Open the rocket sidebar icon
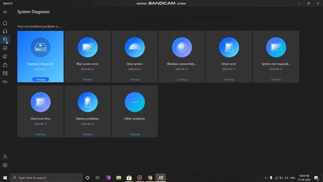The image size is (323, 182). pos(5,57)
